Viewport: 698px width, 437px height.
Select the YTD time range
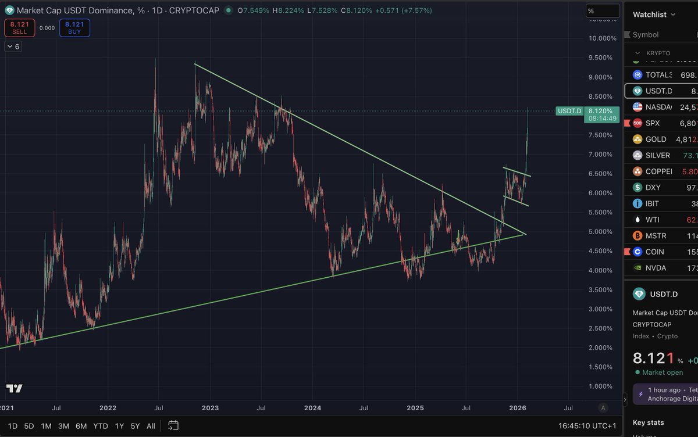101,426
